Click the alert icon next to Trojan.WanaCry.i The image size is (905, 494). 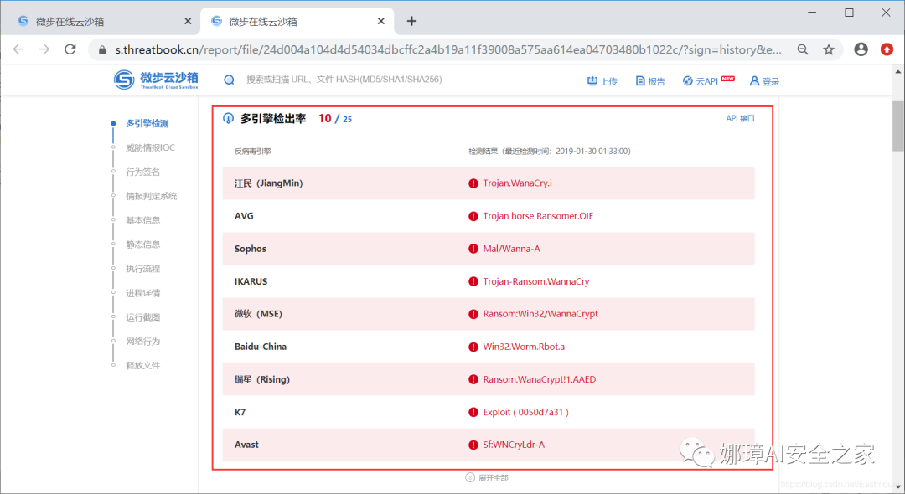[473, 183]
